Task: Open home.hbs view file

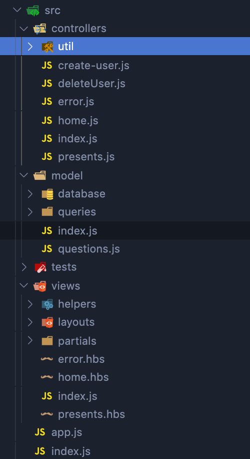Action: pyautogui.click(x=83, y=377)
